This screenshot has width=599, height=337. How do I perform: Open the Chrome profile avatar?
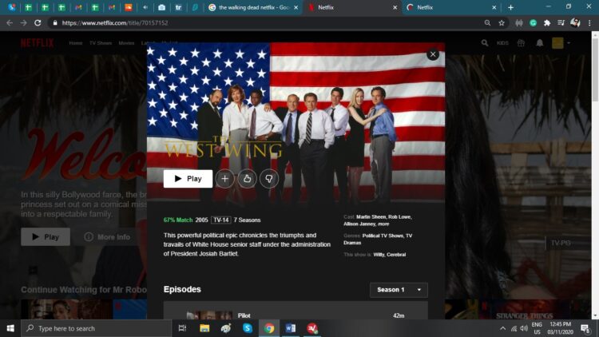pos(575,23)
